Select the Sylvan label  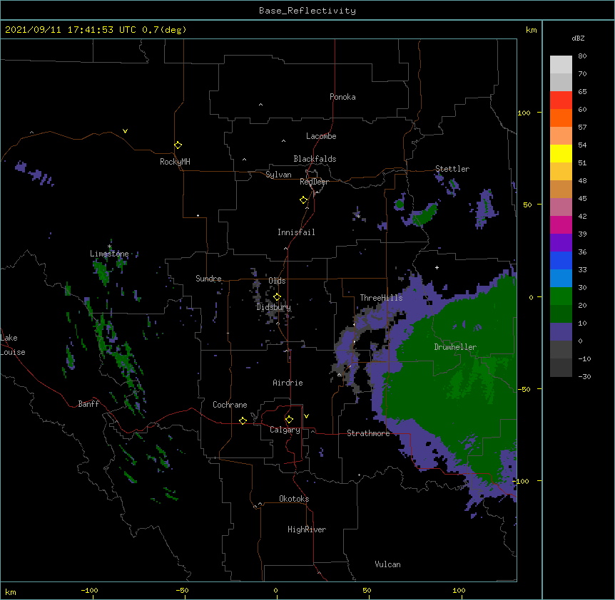coord(278,175)
